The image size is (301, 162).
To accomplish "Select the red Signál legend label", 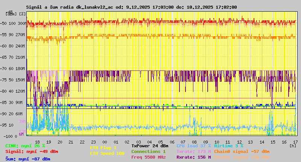I will pyautogui.click(x=32, y=151).
